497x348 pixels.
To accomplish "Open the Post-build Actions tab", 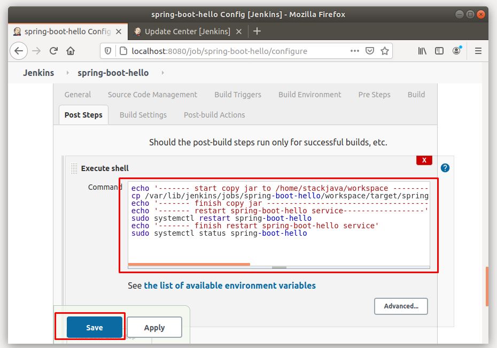I will click(214, 115).
